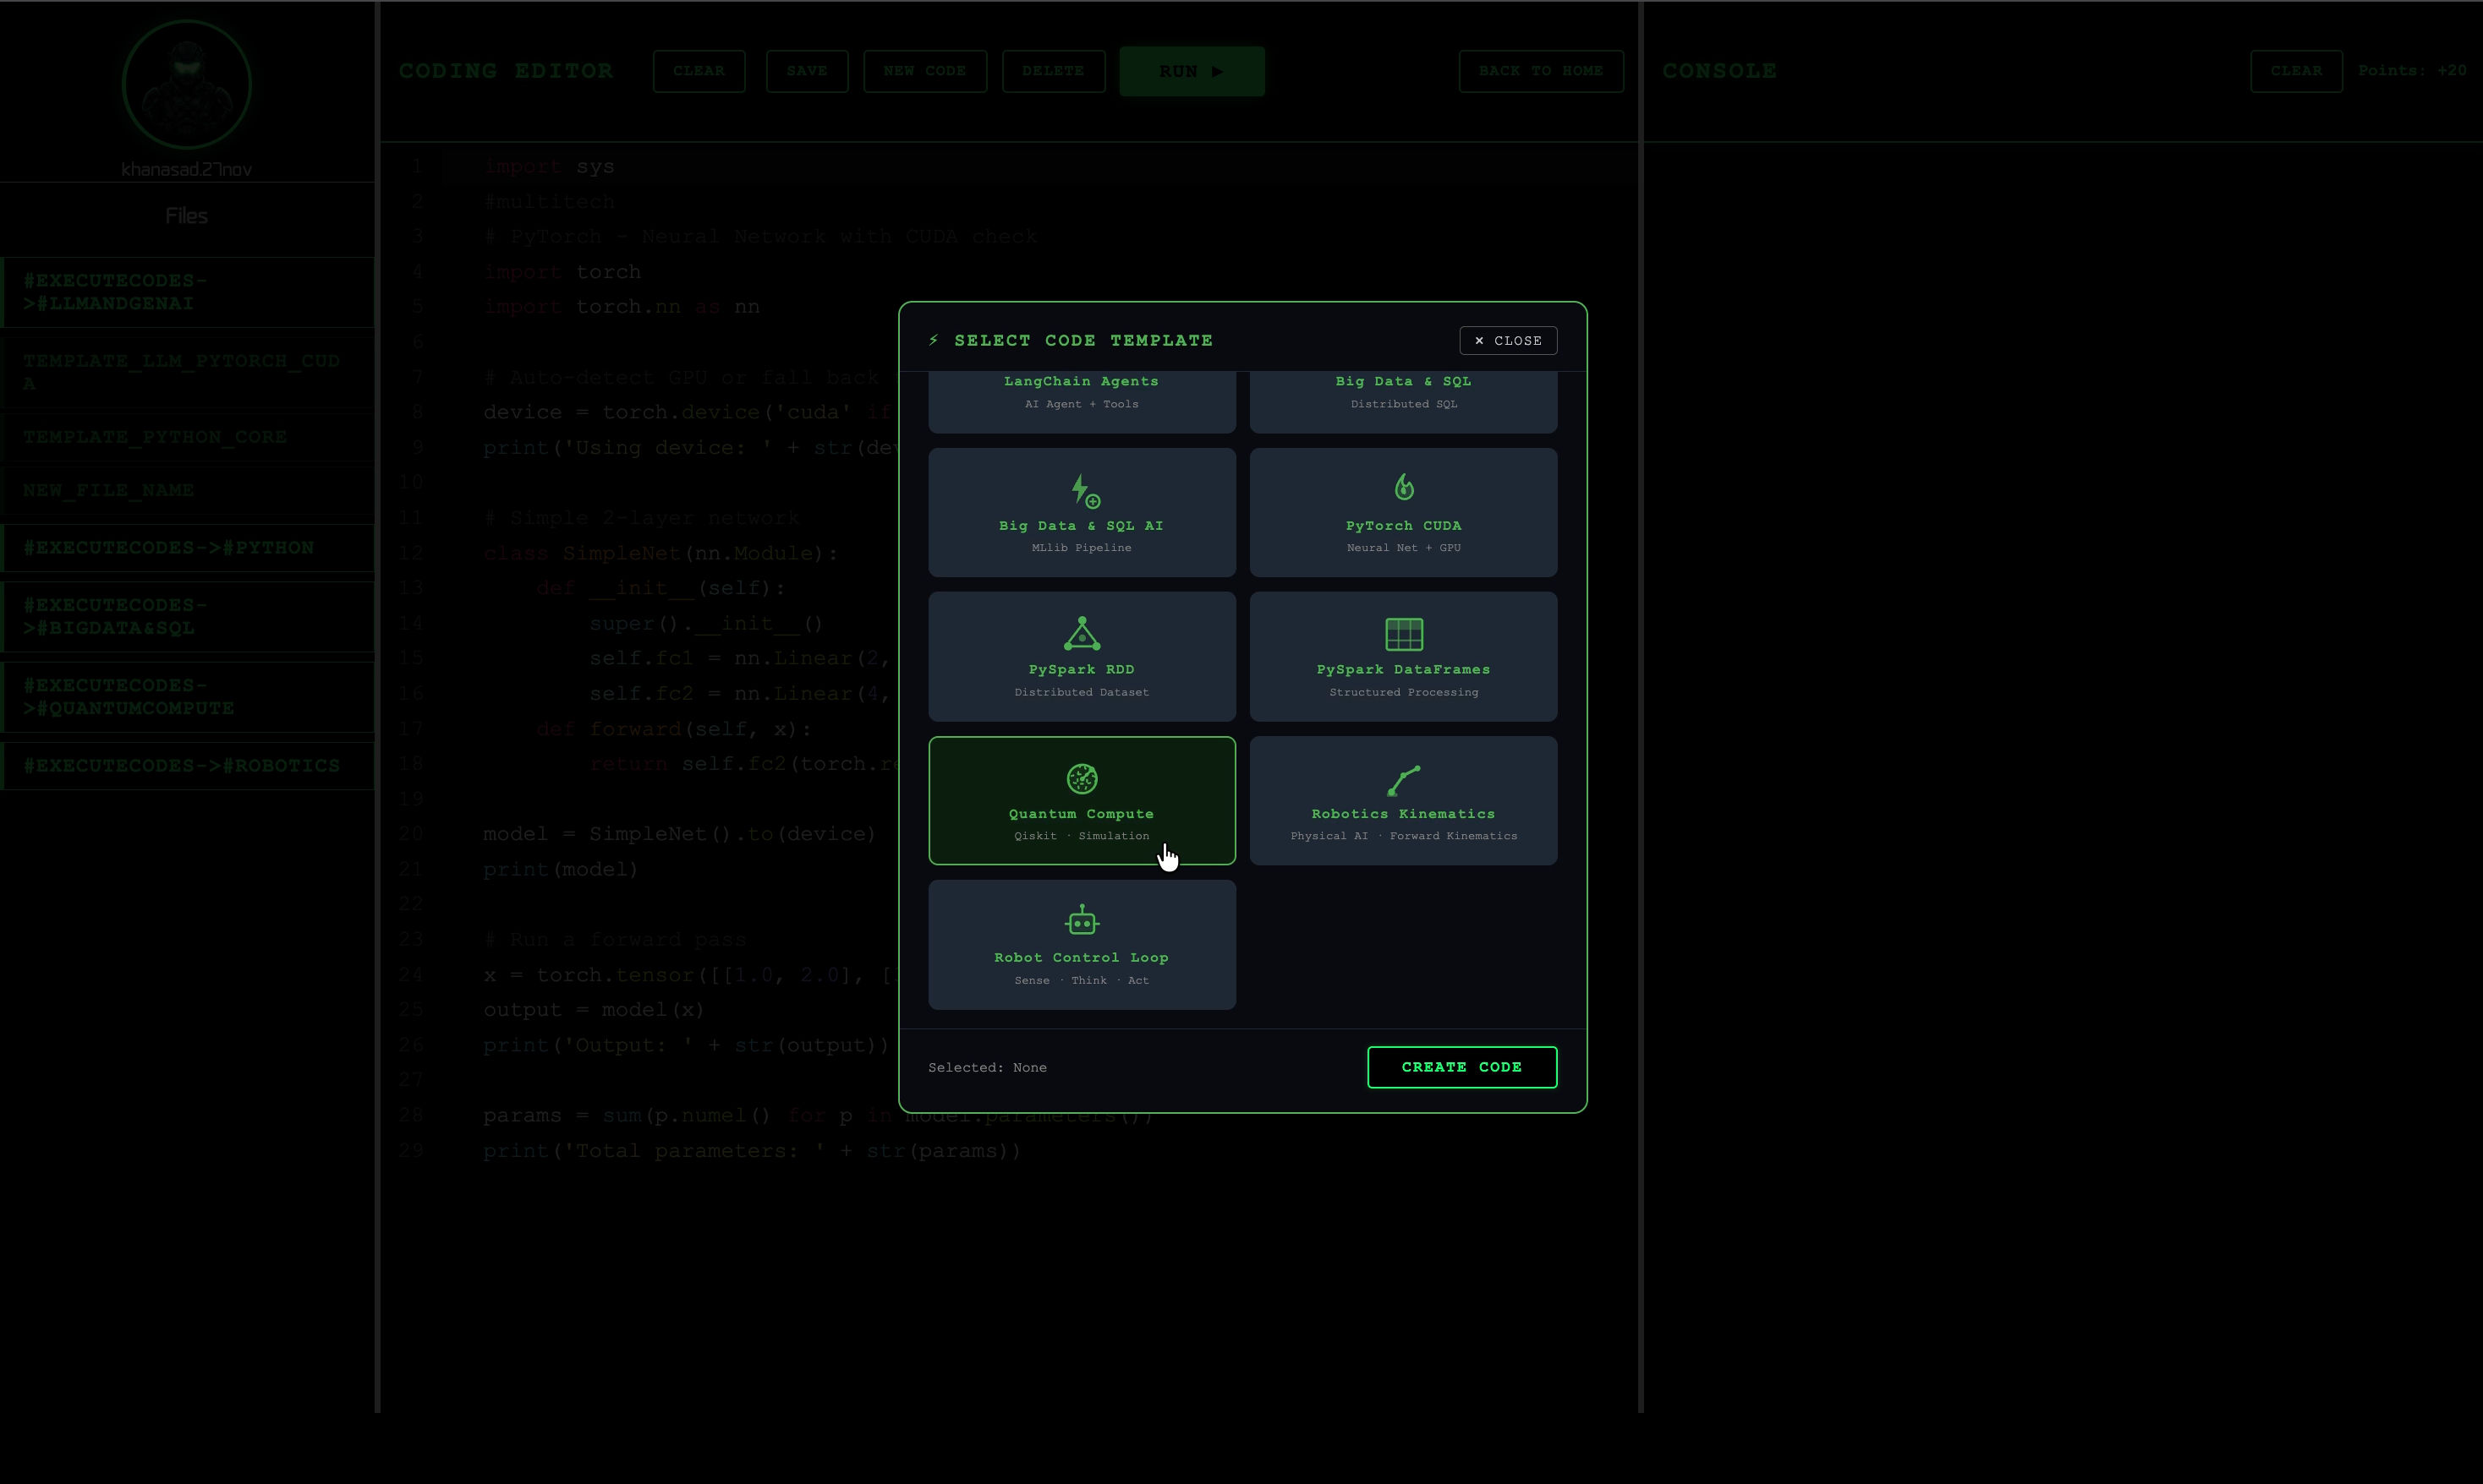Click the PySpark DataFrames grid icon
The width and height of the screenshot is (2483, 1484).
1404,634
